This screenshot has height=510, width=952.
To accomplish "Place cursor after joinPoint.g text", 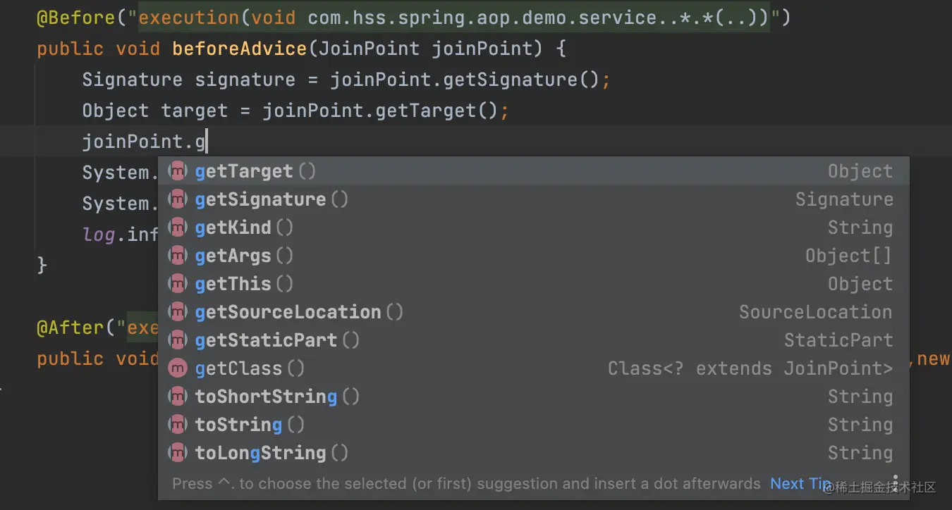I will (207, 142).
